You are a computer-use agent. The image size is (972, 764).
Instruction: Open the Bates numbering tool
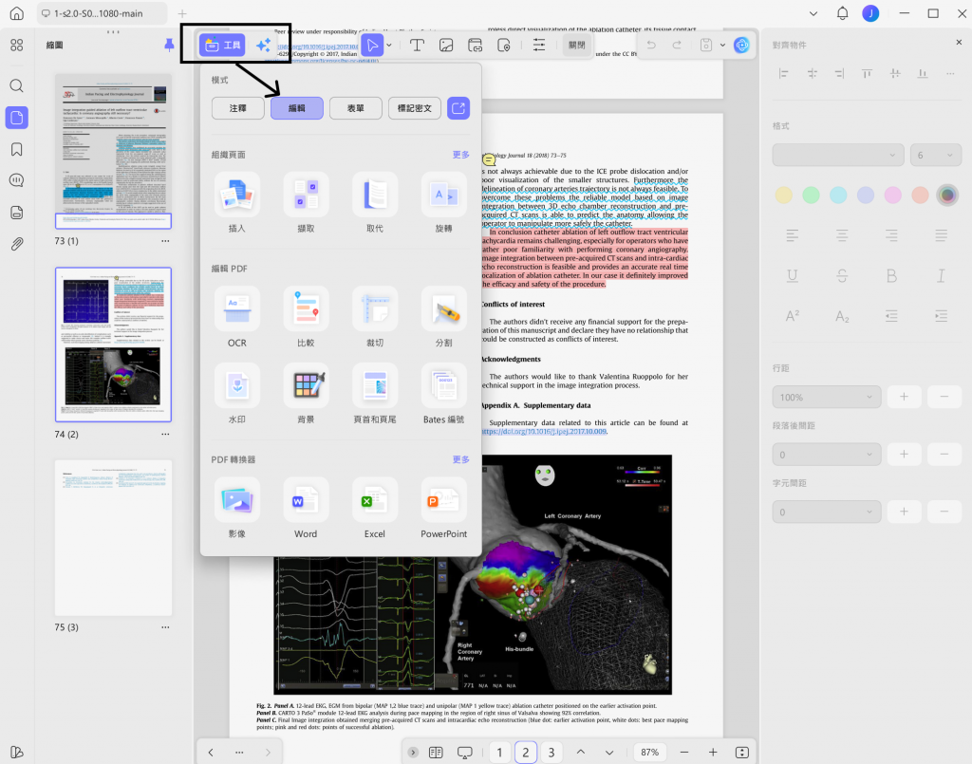tap(444, 394)
